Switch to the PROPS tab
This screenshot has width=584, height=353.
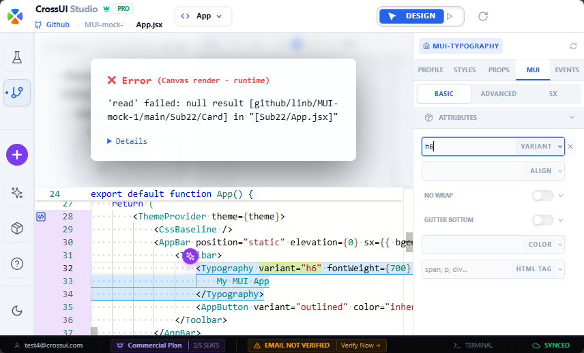pos(499,70)
